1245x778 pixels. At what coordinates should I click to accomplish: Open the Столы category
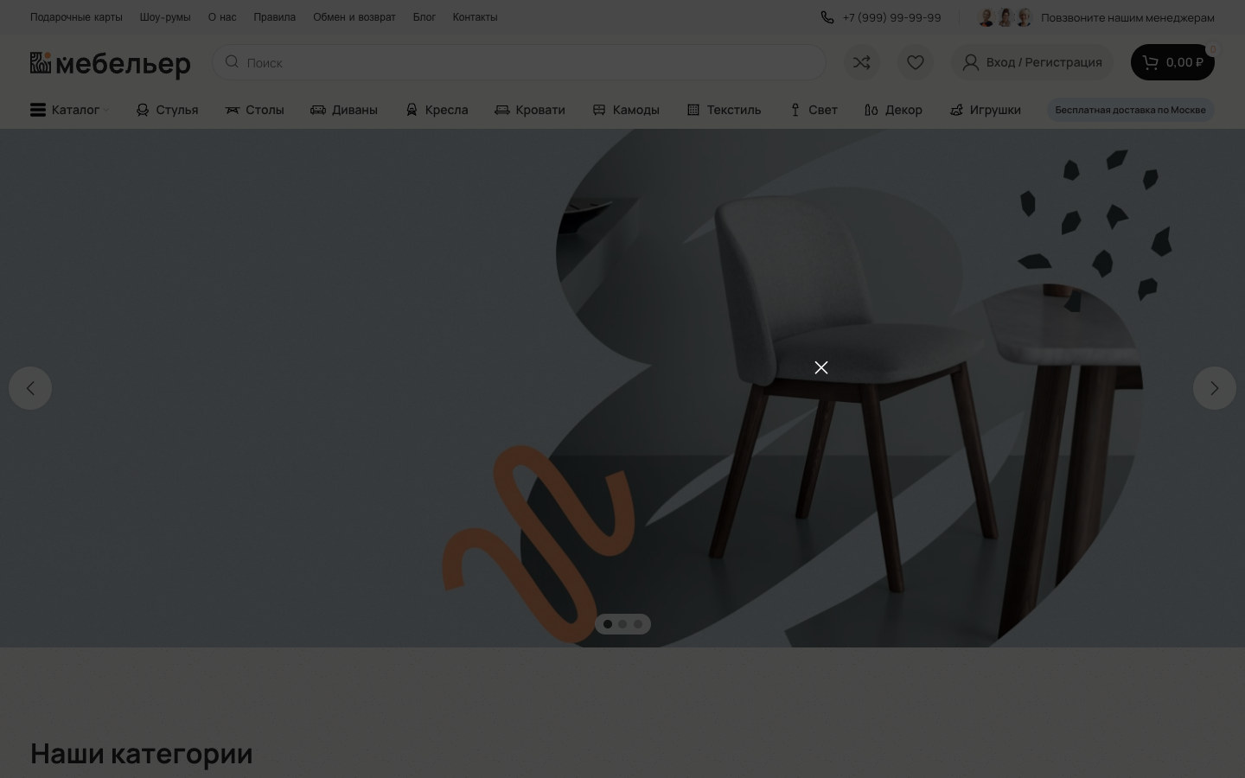[254, 110]
